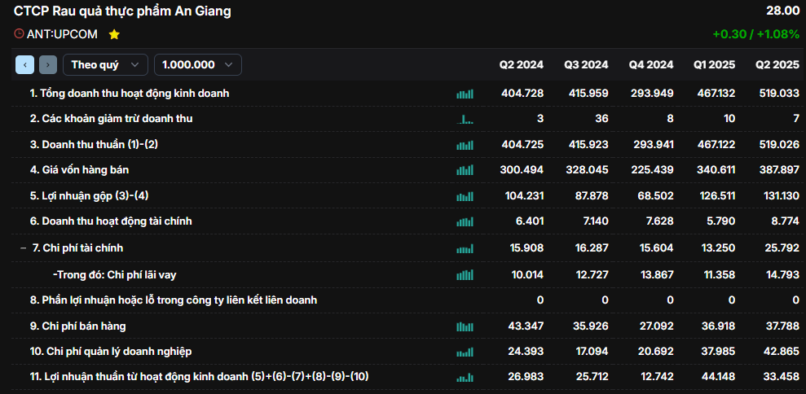This screenshot has height=394, width=806.
Task: Click revenue value 519.033 for Q2 2025
Action: (779, 94)
